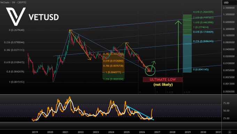Click price axis value 0.0050000
The image size is (237, 134).
pyautogui.click(x=229, y=70)
